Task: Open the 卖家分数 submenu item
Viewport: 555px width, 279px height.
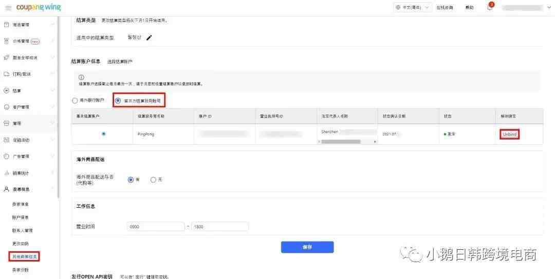Action: [21, 270]
